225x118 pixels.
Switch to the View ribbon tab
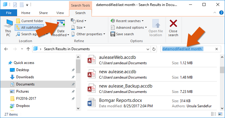tap(60, 13)
